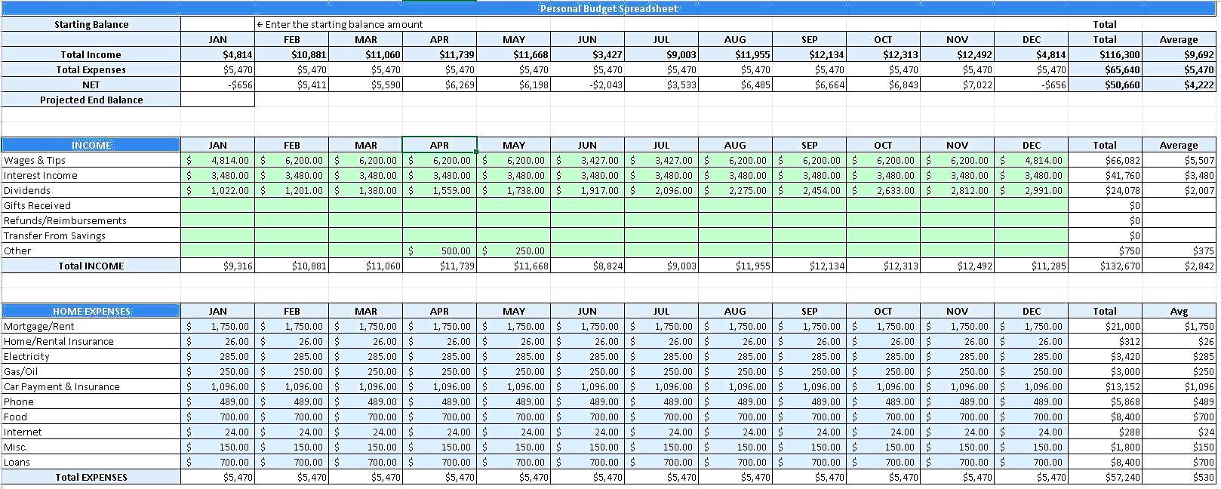Click Interest Income total $41,760

click(1105, 175)
